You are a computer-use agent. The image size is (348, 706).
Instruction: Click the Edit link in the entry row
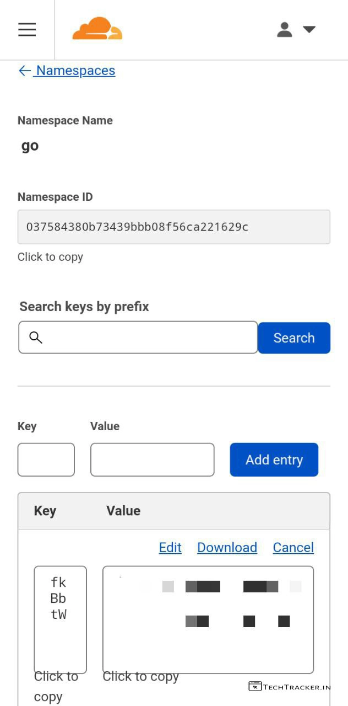pyautogui.click(x=170, y=547)
